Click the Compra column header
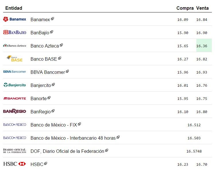 click(x=185, y=8)
